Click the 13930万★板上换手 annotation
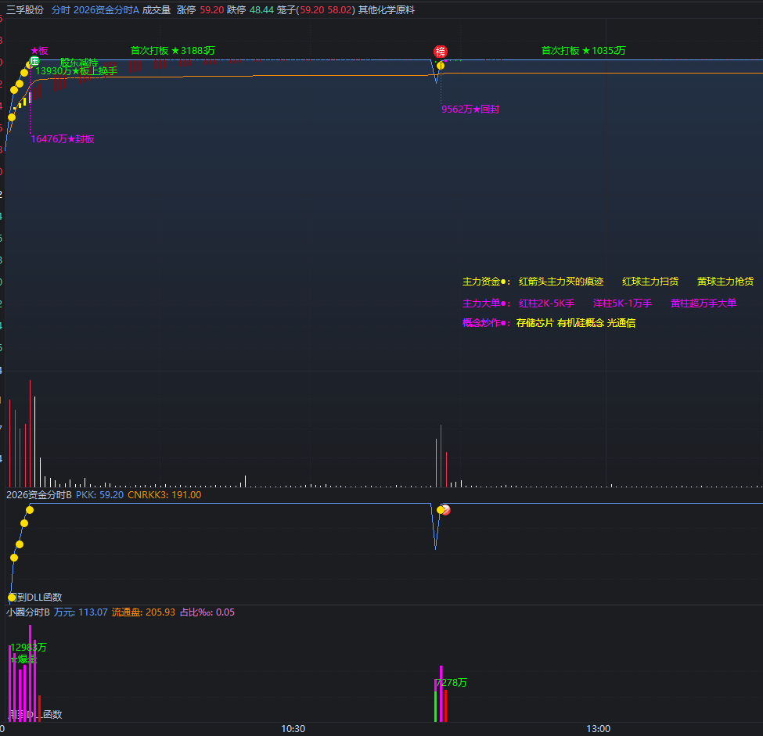The width and height of the screenshot is (763, 736). [77, 71]
